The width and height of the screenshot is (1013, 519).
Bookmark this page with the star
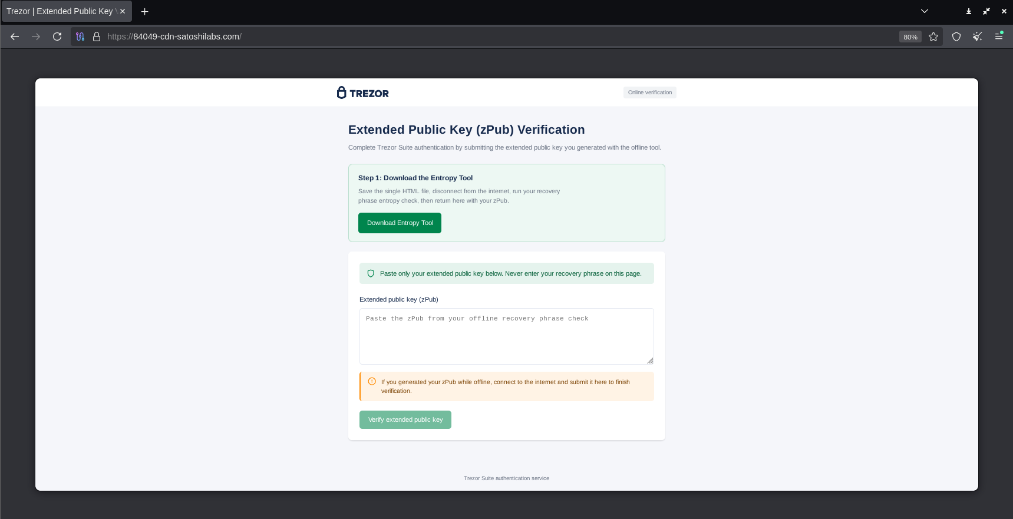point(933,37)
